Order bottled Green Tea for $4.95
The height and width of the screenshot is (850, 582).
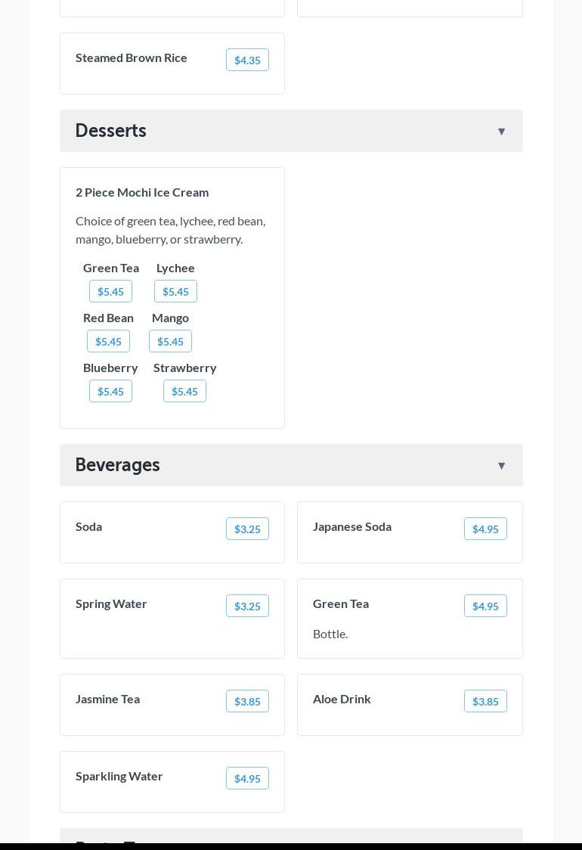[x=485, y=606]
